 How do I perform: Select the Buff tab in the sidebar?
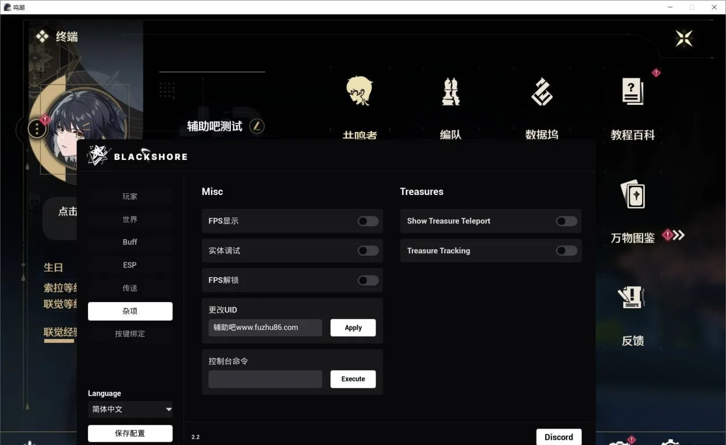tap(130, 242)
